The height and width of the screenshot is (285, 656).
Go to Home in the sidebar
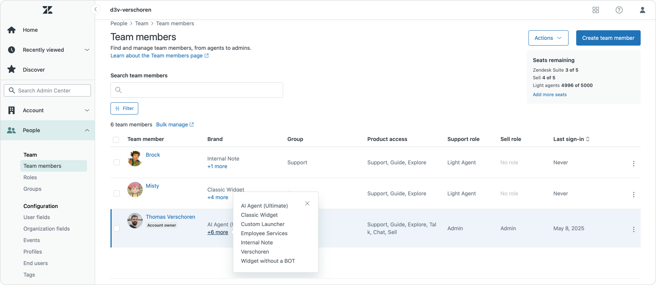(48, 30)
